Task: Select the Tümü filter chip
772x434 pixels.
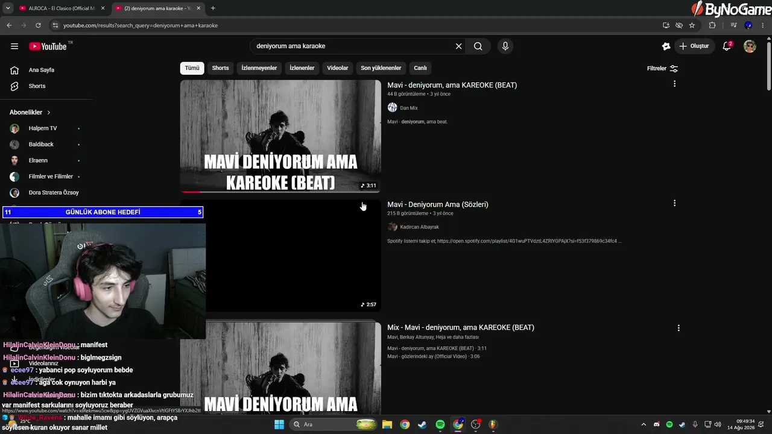Action: [x=192, y=68]
